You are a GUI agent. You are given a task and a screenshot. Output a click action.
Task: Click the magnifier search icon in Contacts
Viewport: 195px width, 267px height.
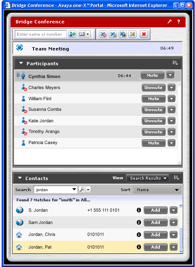coord(82,189)
